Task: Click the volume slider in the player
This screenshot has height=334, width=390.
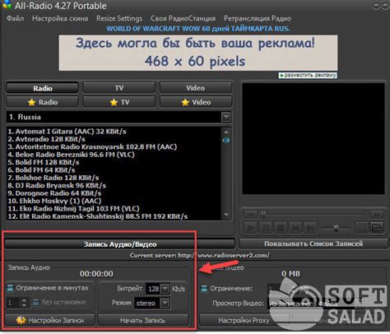Action: 336,228
